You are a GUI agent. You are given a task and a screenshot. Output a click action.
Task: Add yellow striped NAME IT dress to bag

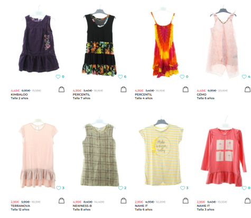185,201
